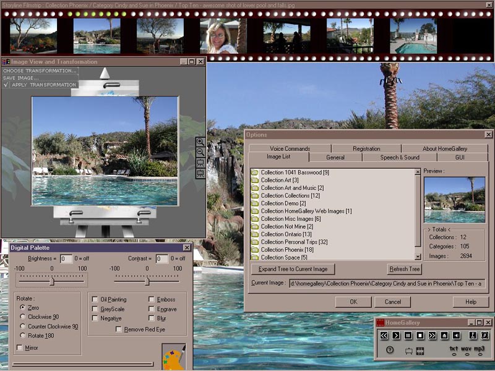This screenshot has height=371, width=495.
Task: Click the eject icon in HomeGallery
Action: 444,335
